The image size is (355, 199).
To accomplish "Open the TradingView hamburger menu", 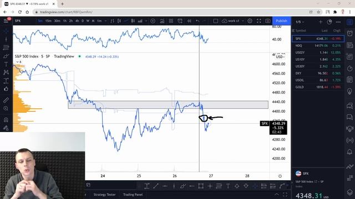I will (x=6, y=21).
